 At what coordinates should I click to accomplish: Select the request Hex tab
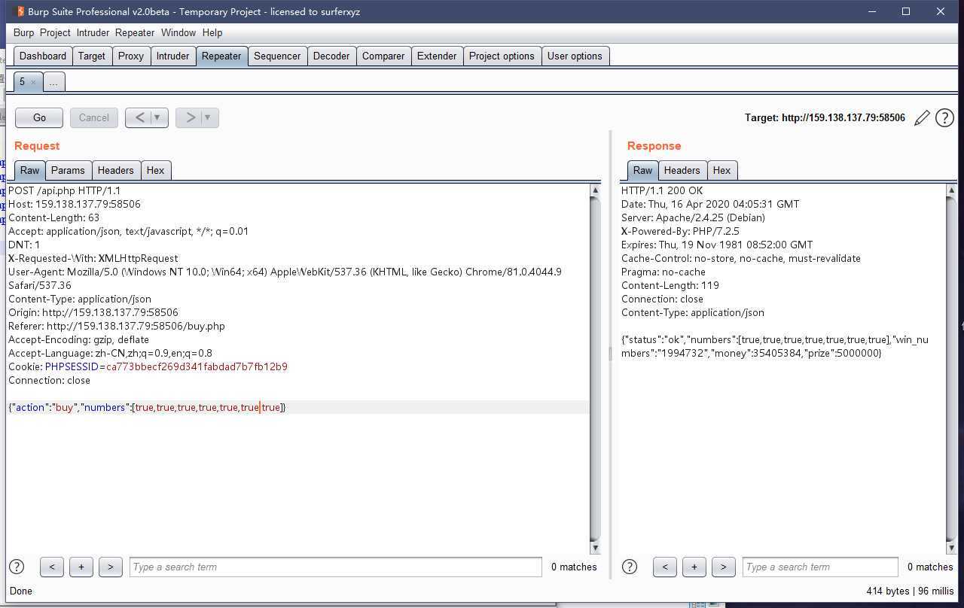pyautogui.click(x=155, y=170)
